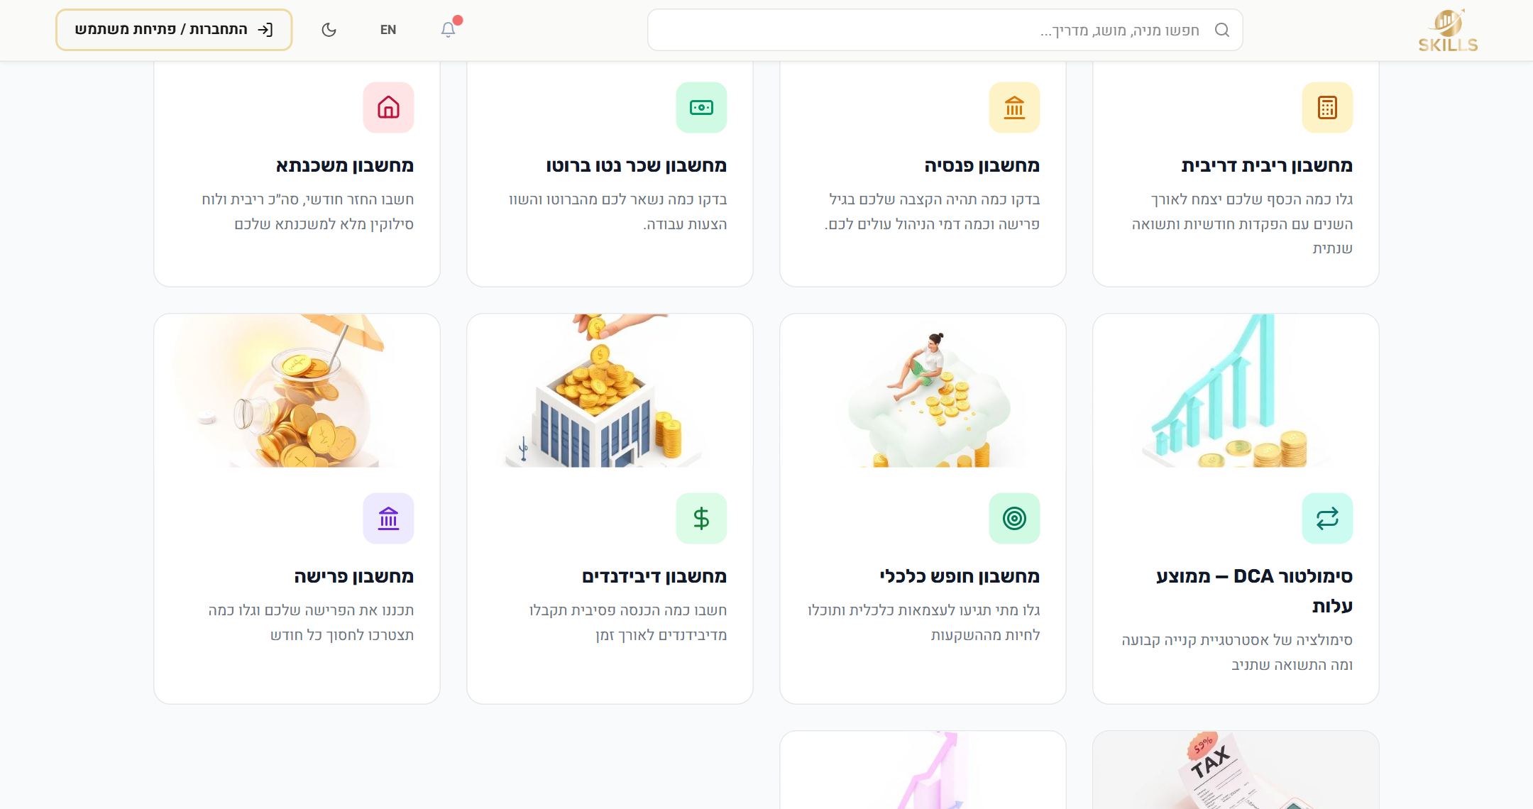Click description 'גלו מתי תגיעו לעצמאות כלכלית'
1533x809 pixels.
click(x=923, y=622)
